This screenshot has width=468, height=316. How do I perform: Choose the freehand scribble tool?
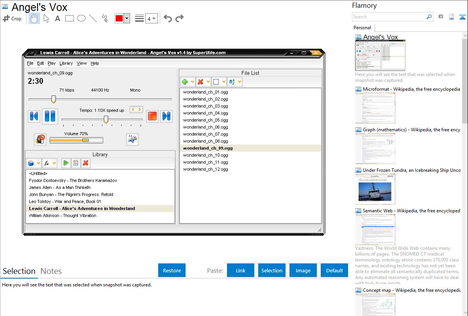(x=105, y=18)
